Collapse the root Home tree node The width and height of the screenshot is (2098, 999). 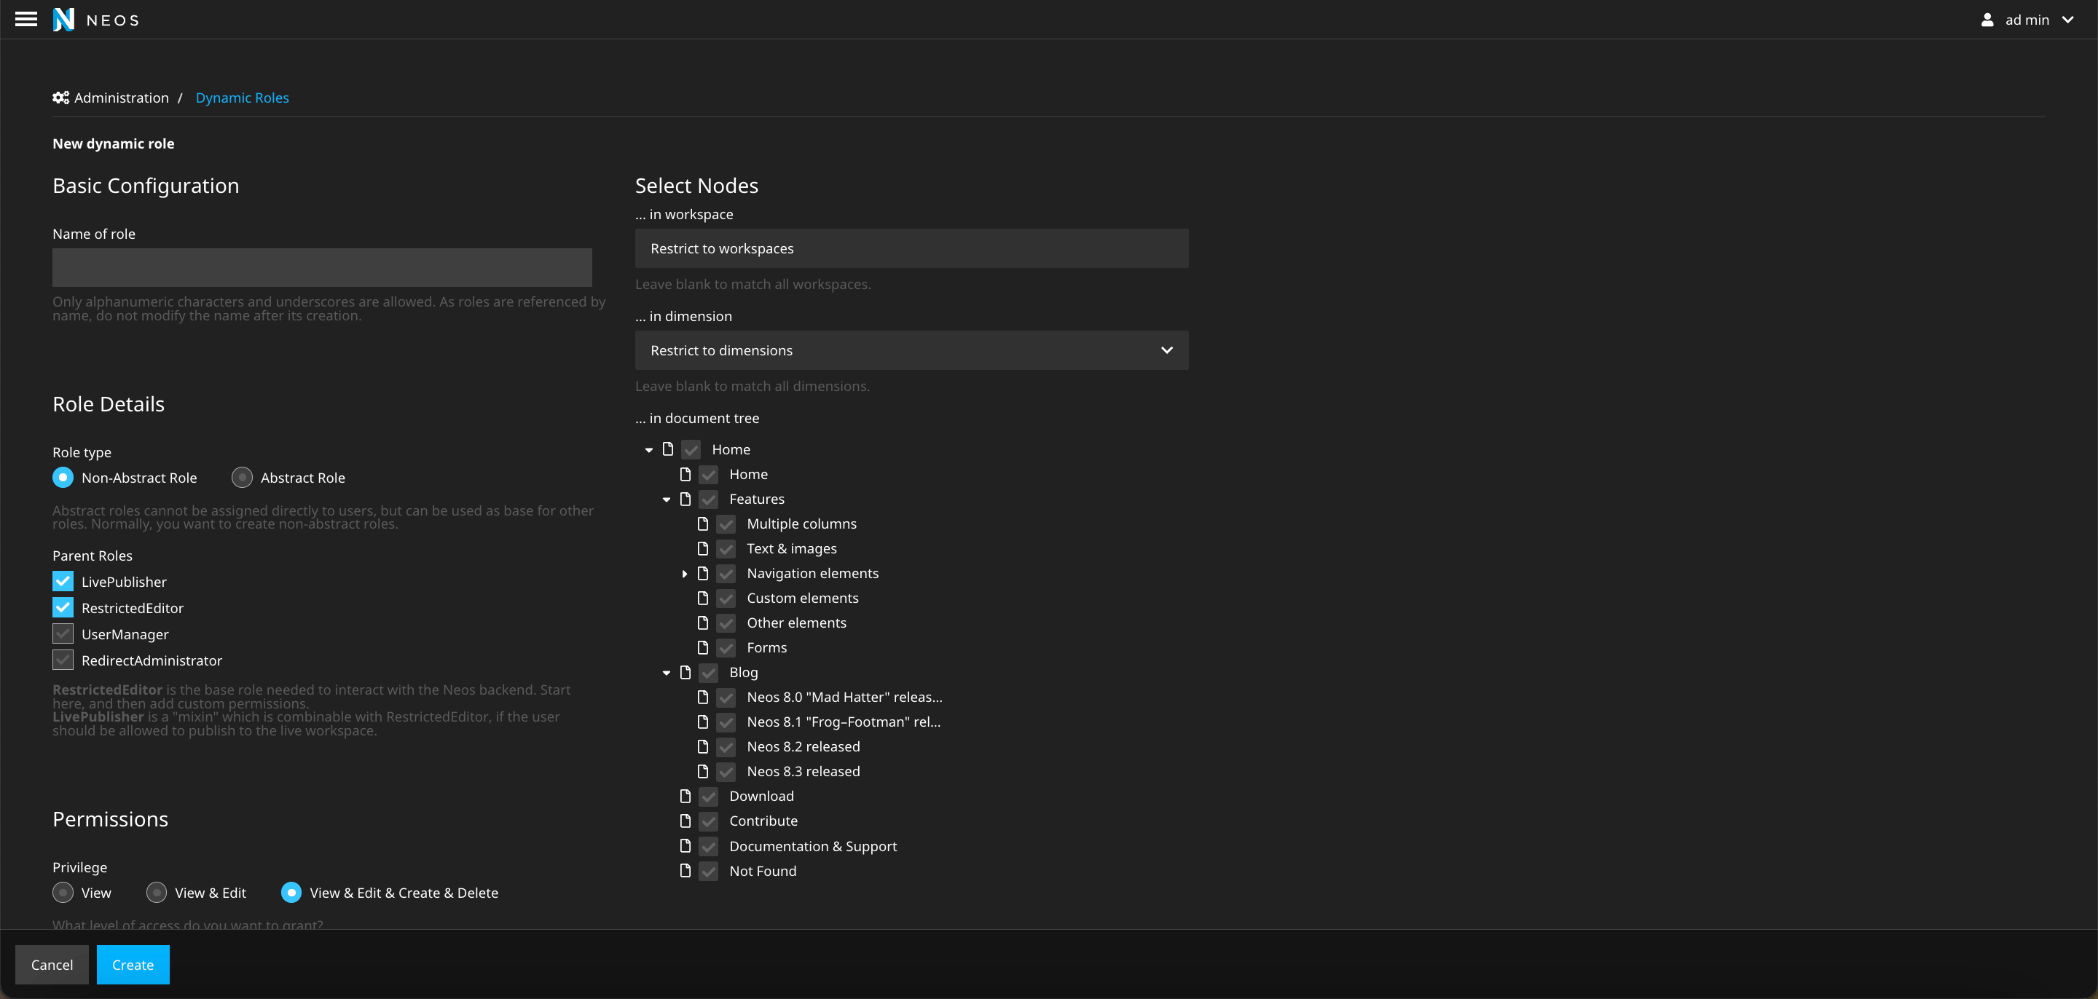pyautogui.click(x=649, y=449)
